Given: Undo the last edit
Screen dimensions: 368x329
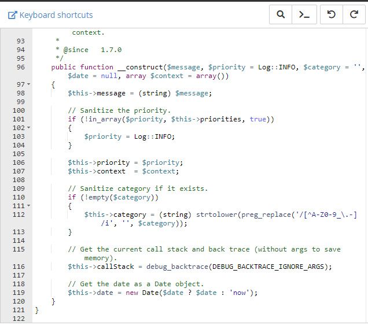Looking at the screenshot, I should point(332,14).
